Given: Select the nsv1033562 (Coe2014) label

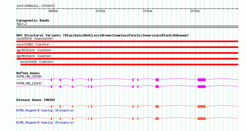Looking at the screenshot, I should click(33, 44).
